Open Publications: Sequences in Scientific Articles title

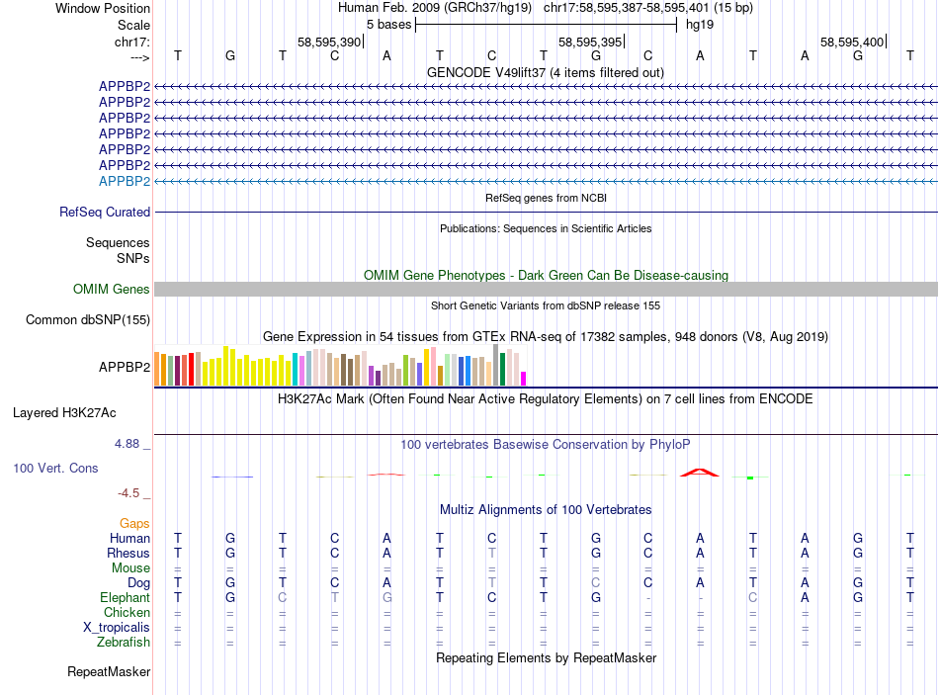pyautogui.click(x=546, y=228)
